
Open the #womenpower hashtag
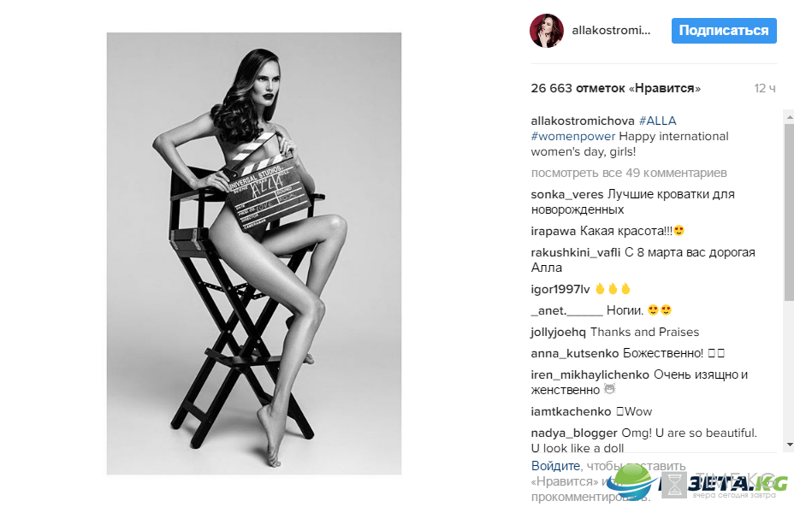(572, 137)
